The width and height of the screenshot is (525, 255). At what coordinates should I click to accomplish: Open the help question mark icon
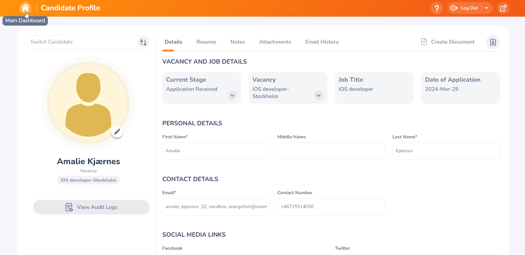tap(436, 8)
